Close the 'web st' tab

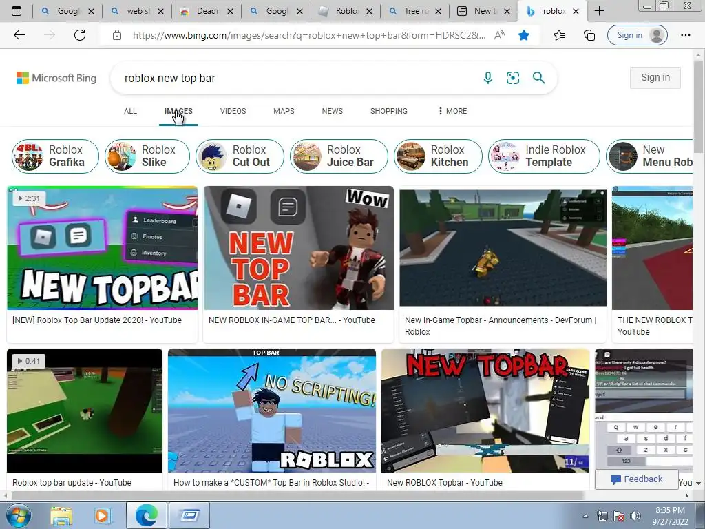[160, 12]
